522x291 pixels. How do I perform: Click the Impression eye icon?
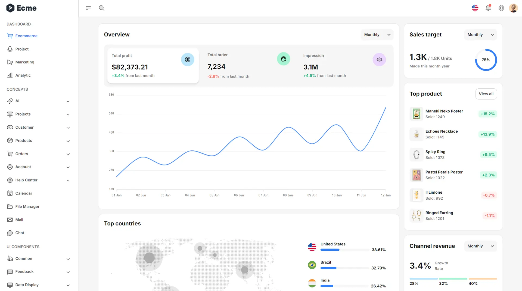click(x=379, y=59)
